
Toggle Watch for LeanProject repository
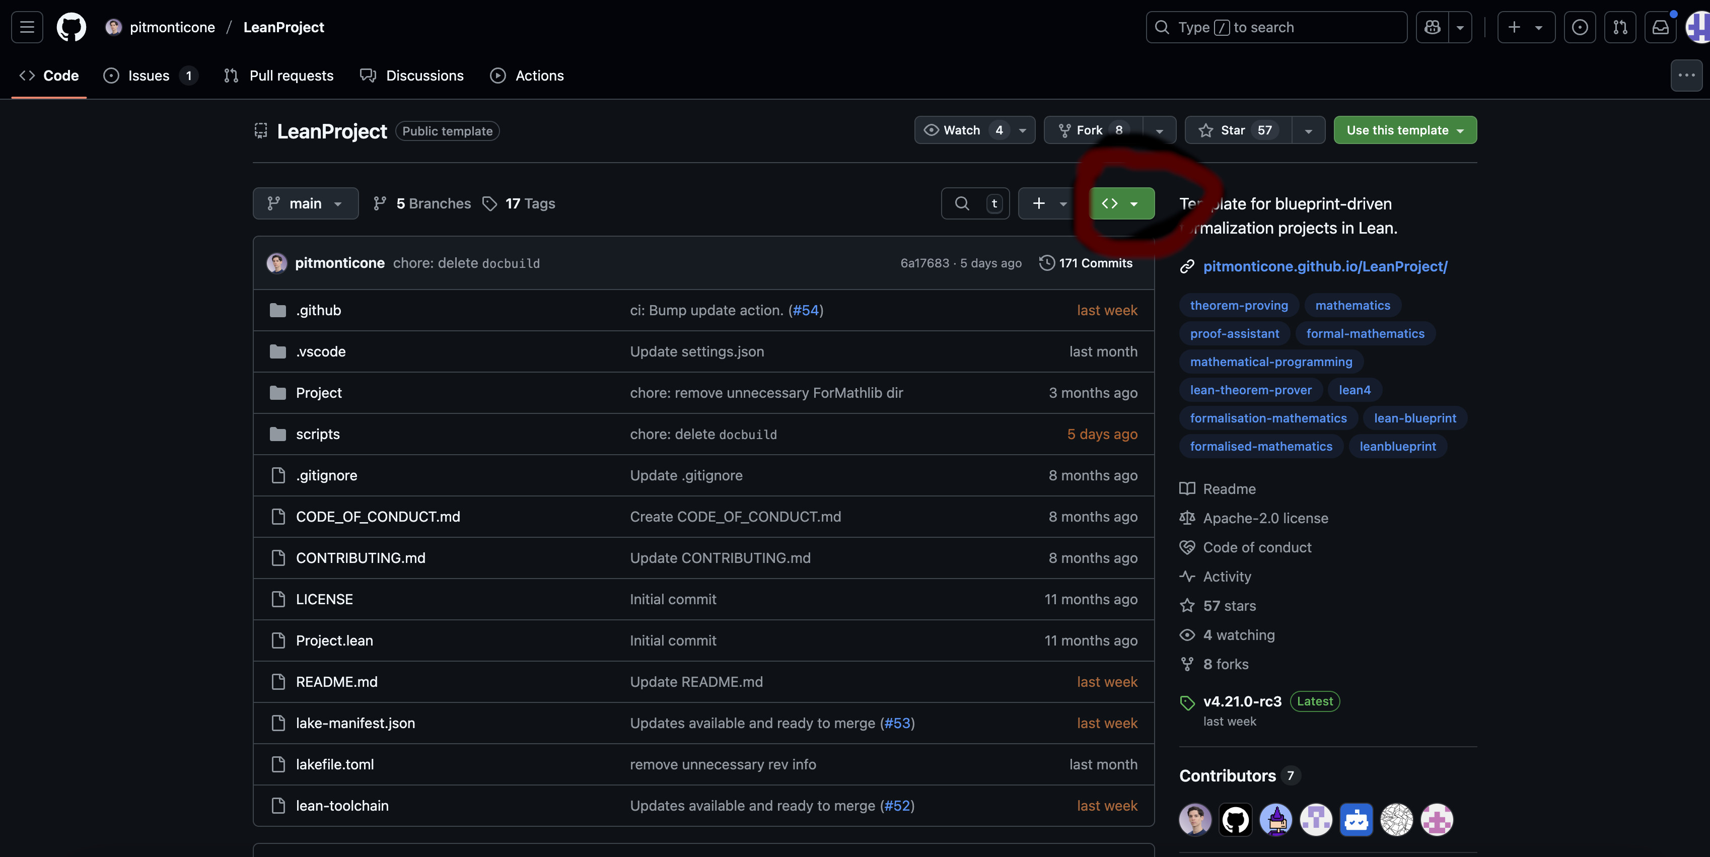[963, 130]
